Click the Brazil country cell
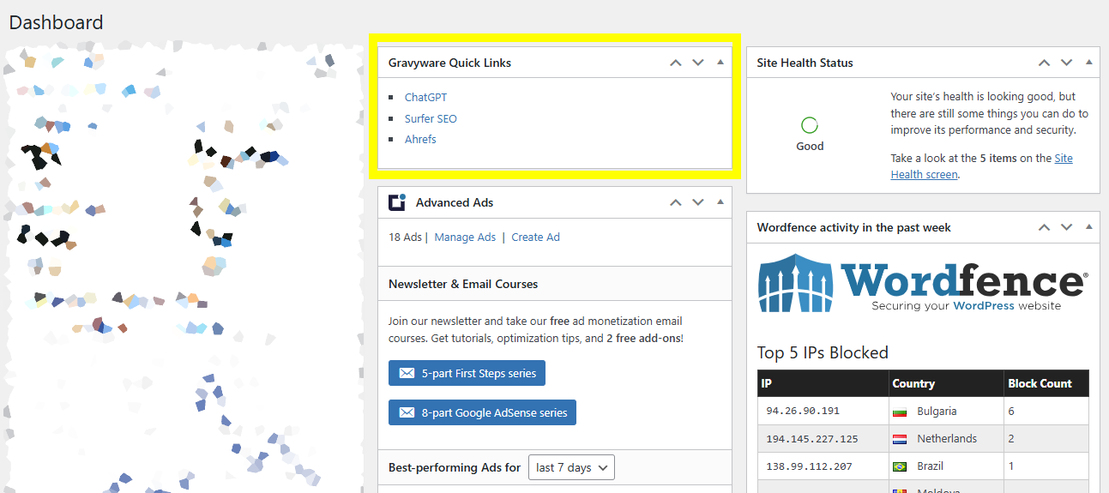This screenshot has height=493, width=1109. point(946,466)
